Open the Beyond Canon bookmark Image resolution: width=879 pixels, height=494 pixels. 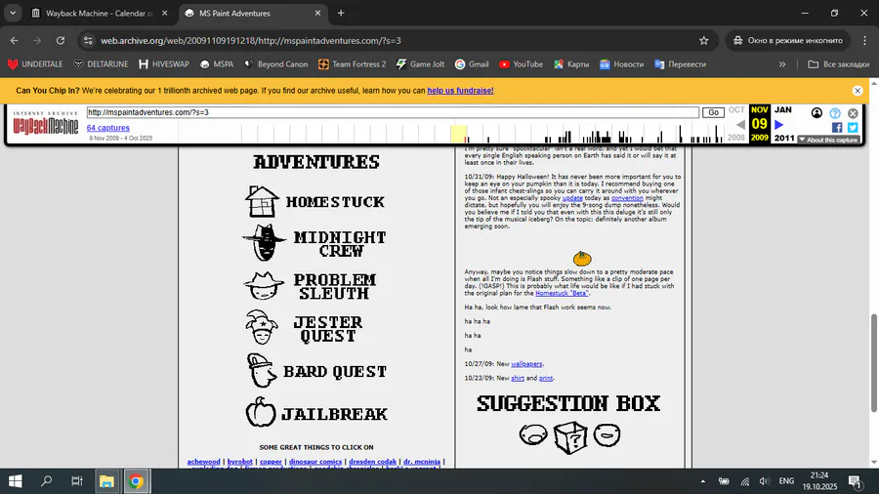coord(275,64)
